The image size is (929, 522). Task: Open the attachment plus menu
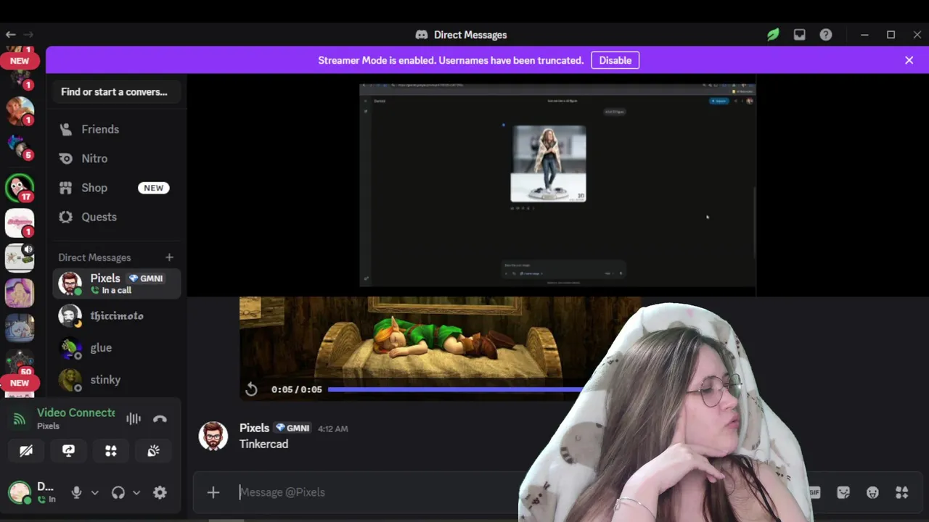[213, 492]
